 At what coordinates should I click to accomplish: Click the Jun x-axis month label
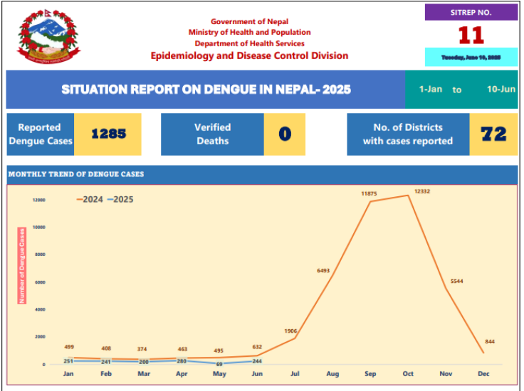point(257,374)
